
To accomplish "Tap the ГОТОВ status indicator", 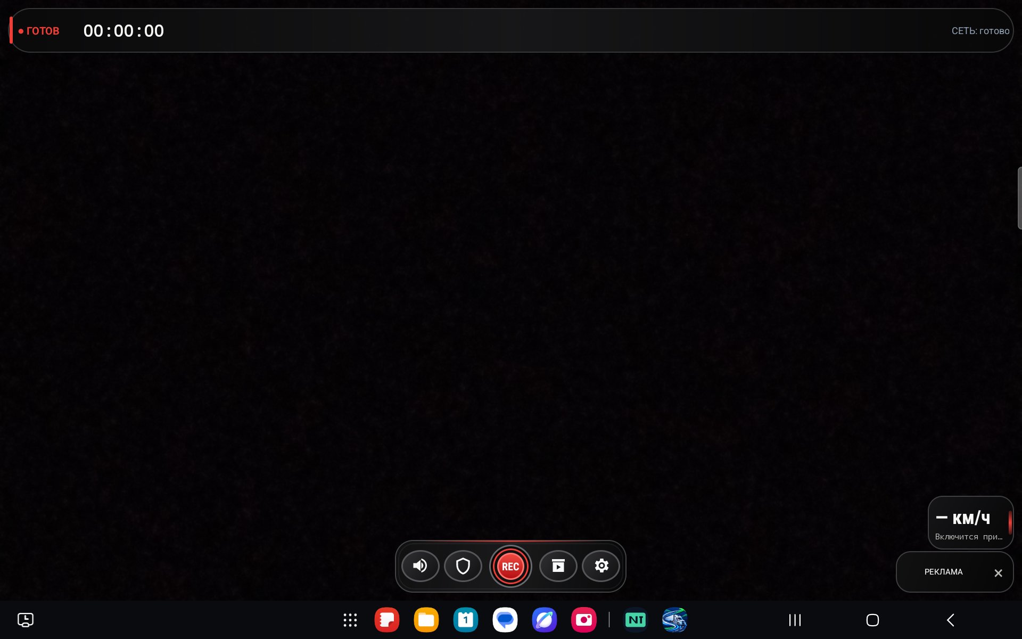I will point(39,31).
